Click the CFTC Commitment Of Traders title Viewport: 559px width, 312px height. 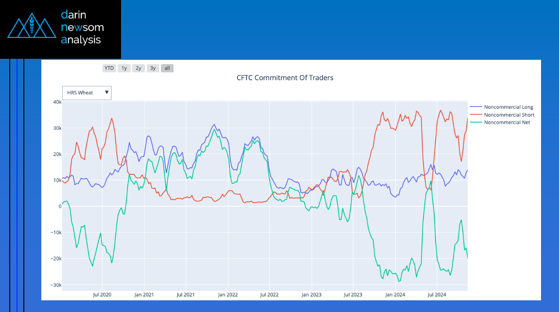point(285,78)
